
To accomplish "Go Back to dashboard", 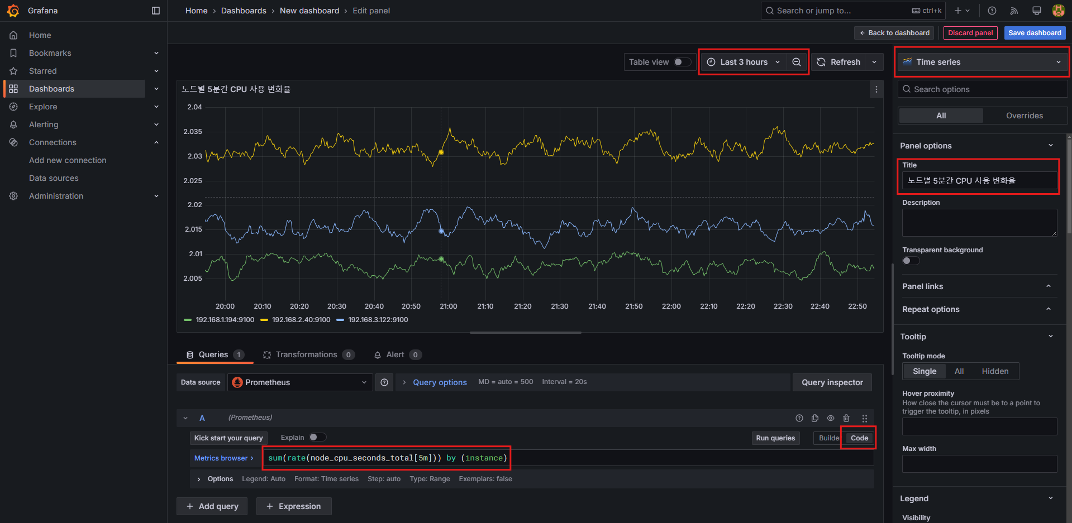I will point(894,33).
